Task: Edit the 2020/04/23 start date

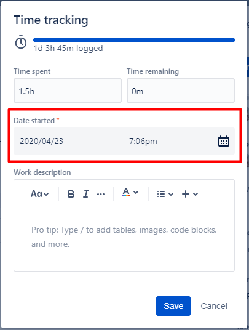Action: click(41, 141)
